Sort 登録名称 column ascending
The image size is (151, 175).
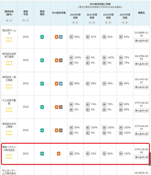coord(7,20)
